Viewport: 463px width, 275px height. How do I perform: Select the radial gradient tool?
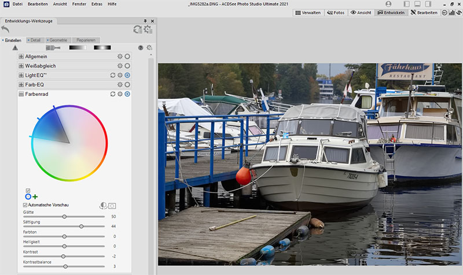[x=102, y=48]
